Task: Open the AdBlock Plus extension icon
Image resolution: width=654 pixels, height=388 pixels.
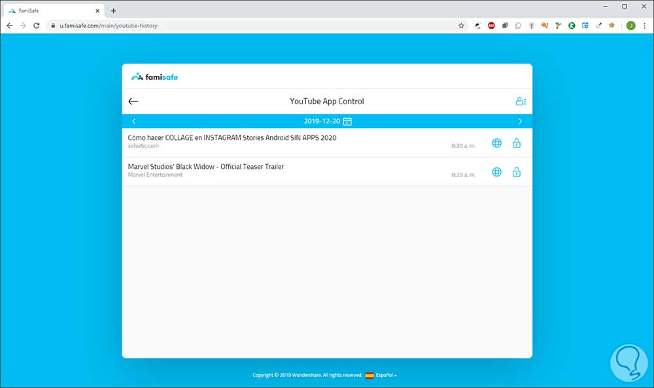Action: pos(491,26)
